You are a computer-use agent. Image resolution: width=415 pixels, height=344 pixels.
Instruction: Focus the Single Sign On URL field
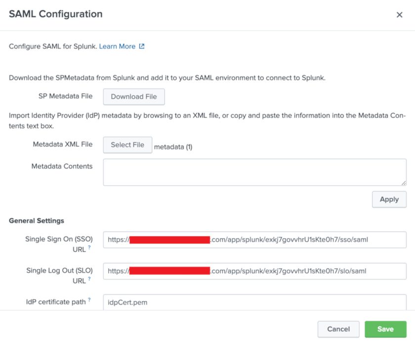(254, 240)
